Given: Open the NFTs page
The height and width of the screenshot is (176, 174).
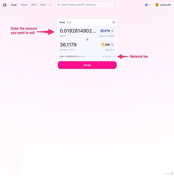Looking at the screenshot, I should (x=34, y=5).
